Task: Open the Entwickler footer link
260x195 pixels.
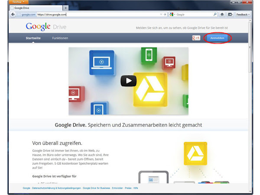Action: click(117, 188)
